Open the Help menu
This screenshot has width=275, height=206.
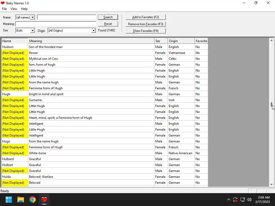24,9
